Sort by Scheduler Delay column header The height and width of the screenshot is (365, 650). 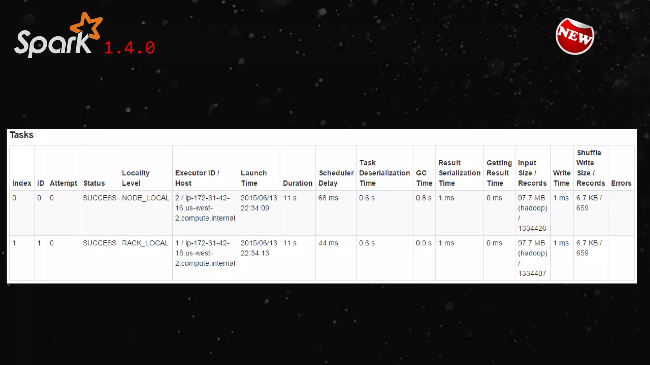(336, 178)
